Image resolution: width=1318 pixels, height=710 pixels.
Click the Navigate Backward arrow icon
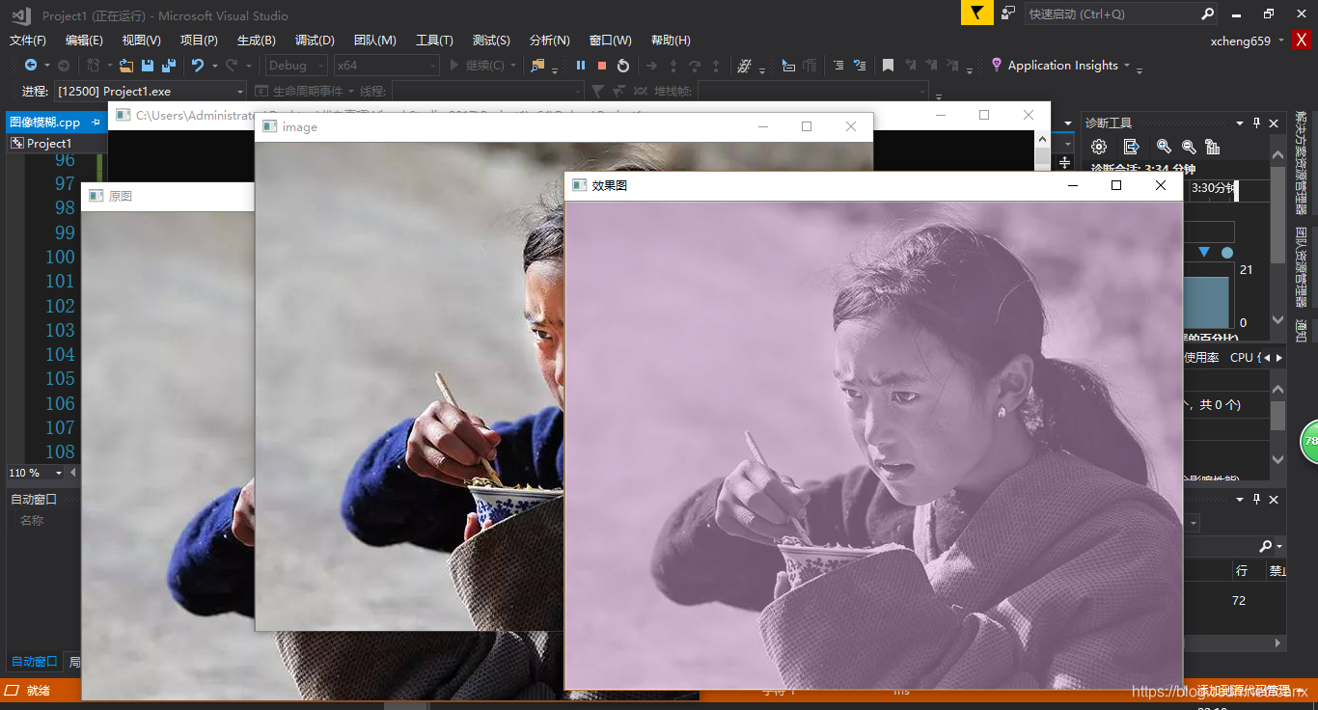pos(31,66)
